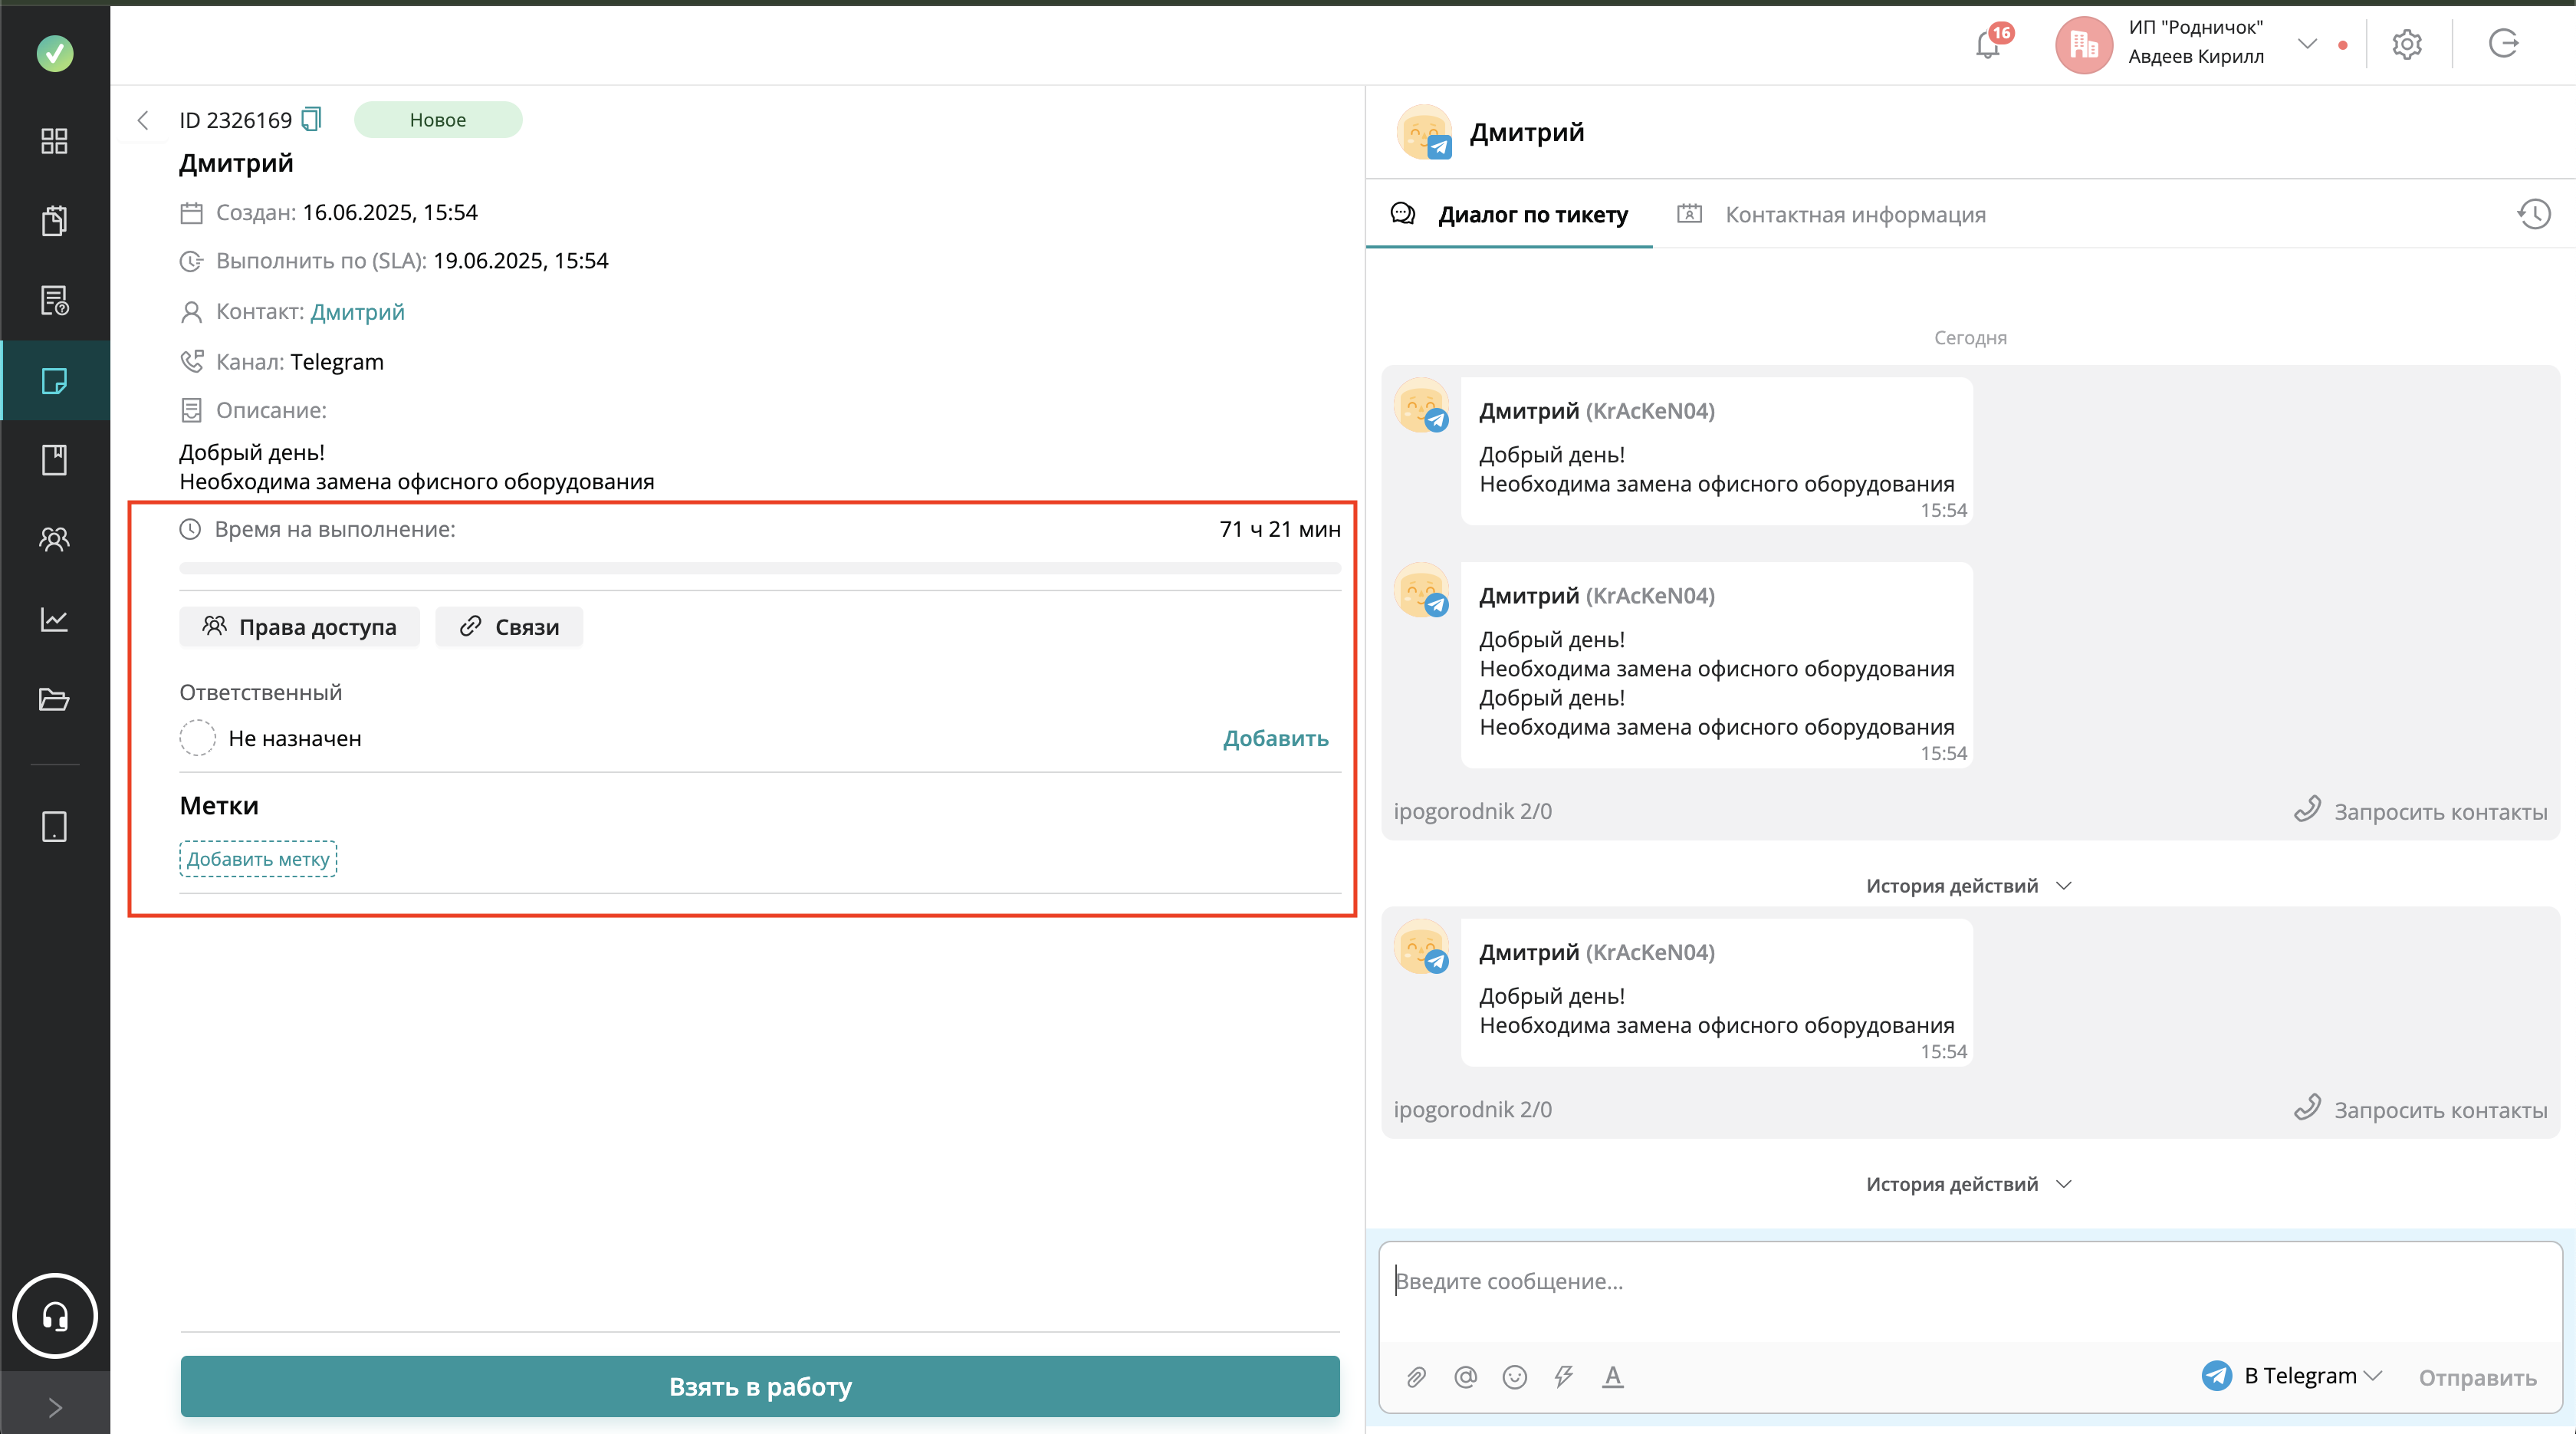Click the mention @ icon
The image size is (2576, 1434).
click(1465, 1377)
